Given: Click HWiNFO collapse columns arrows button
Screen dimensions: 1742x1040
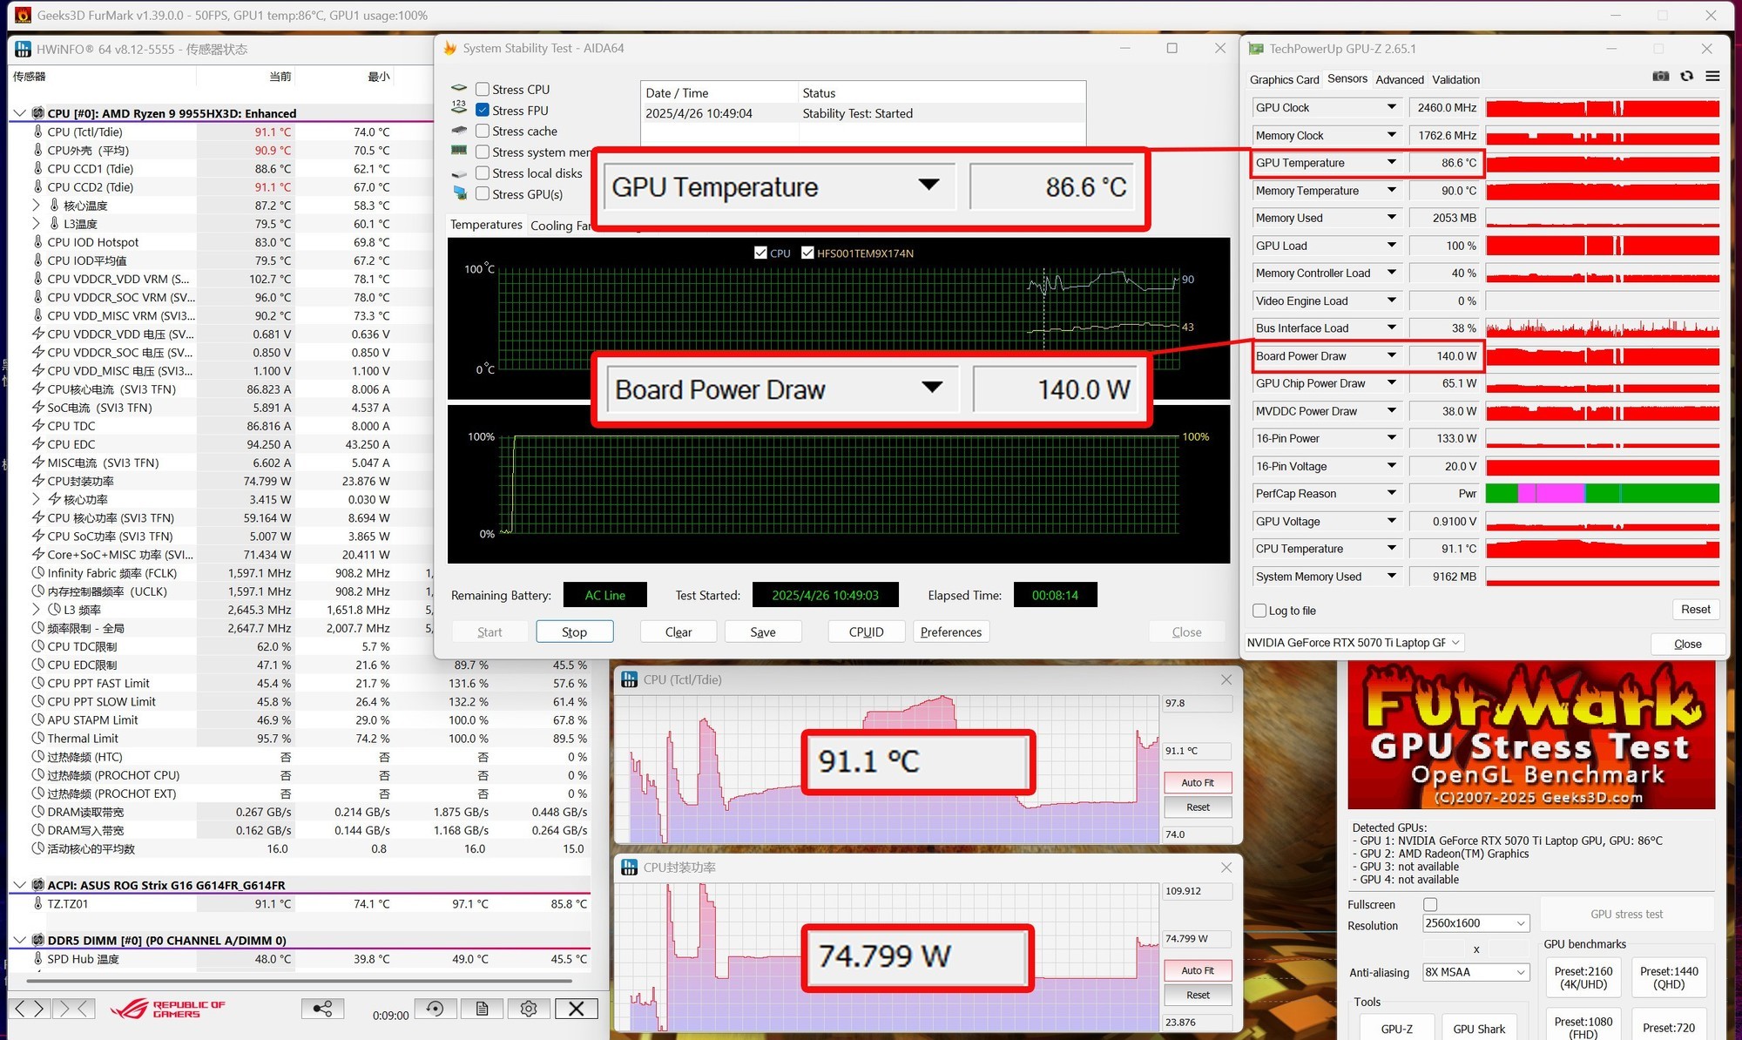Looking at the screenshot, I should 73,1009.
